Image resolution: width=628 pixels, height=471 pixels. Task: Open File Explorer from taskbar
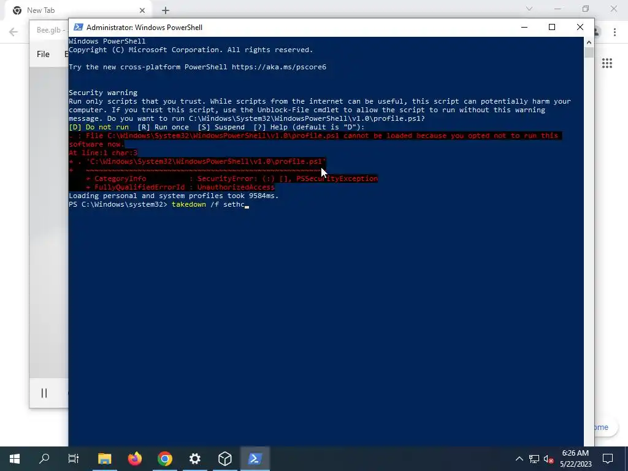pos(104,459)
